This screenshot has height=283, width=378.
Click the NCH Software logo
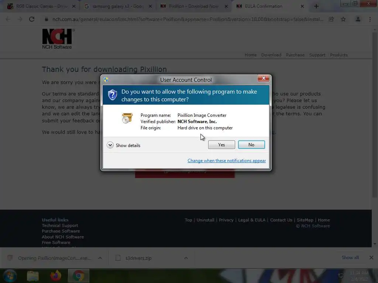[58, 39]
